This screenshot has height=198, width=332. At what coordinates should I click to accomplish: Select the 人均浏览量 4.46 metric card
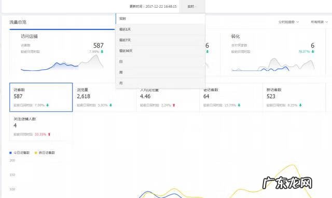point(168,97)
